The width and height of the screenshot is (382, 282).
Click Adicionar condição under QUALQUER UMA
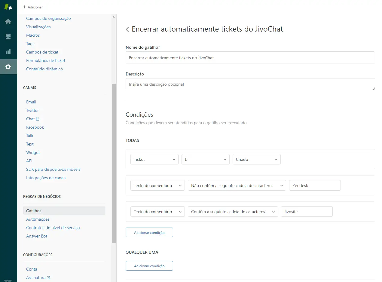point(149,266)
